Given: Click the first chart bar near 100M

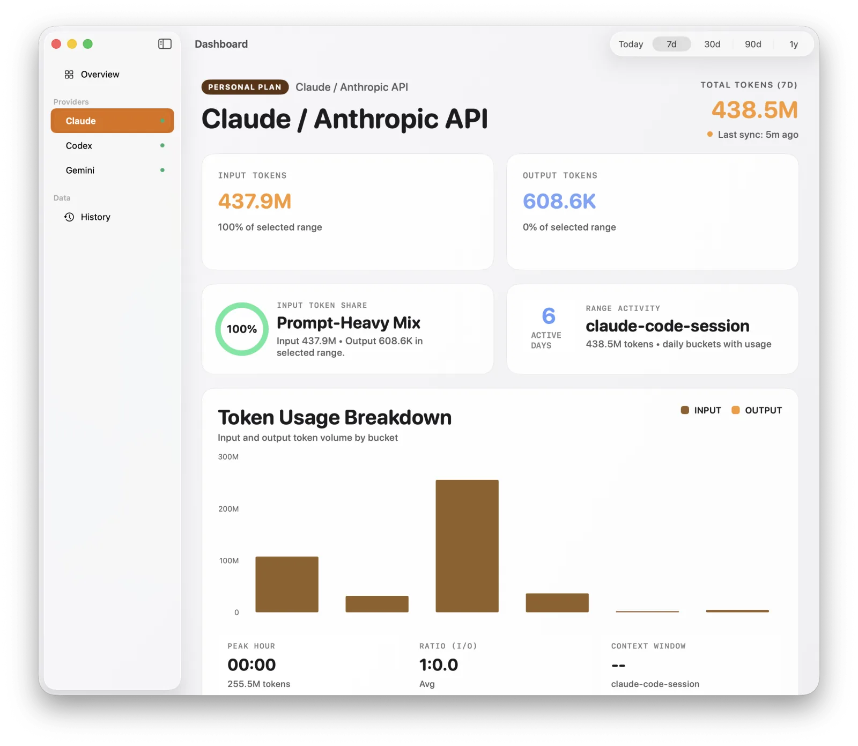Looking at the screenshot, I should point(287,585).
